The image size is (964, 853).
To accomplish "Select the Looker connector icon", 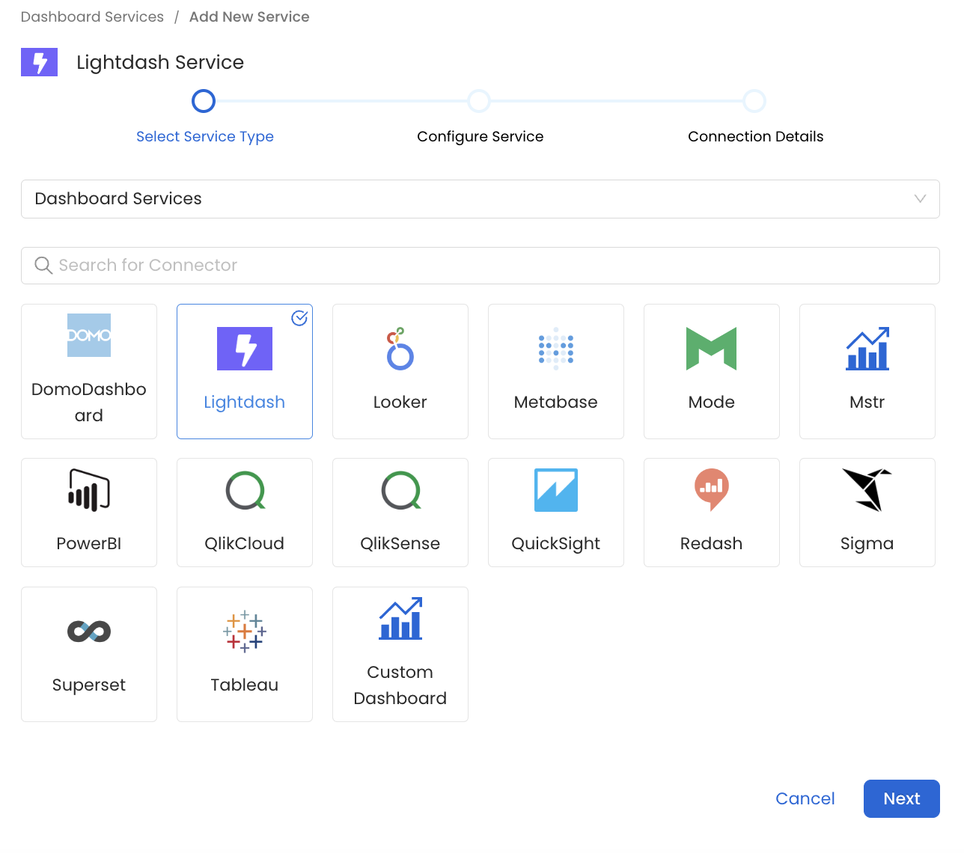I will (400, 349).
